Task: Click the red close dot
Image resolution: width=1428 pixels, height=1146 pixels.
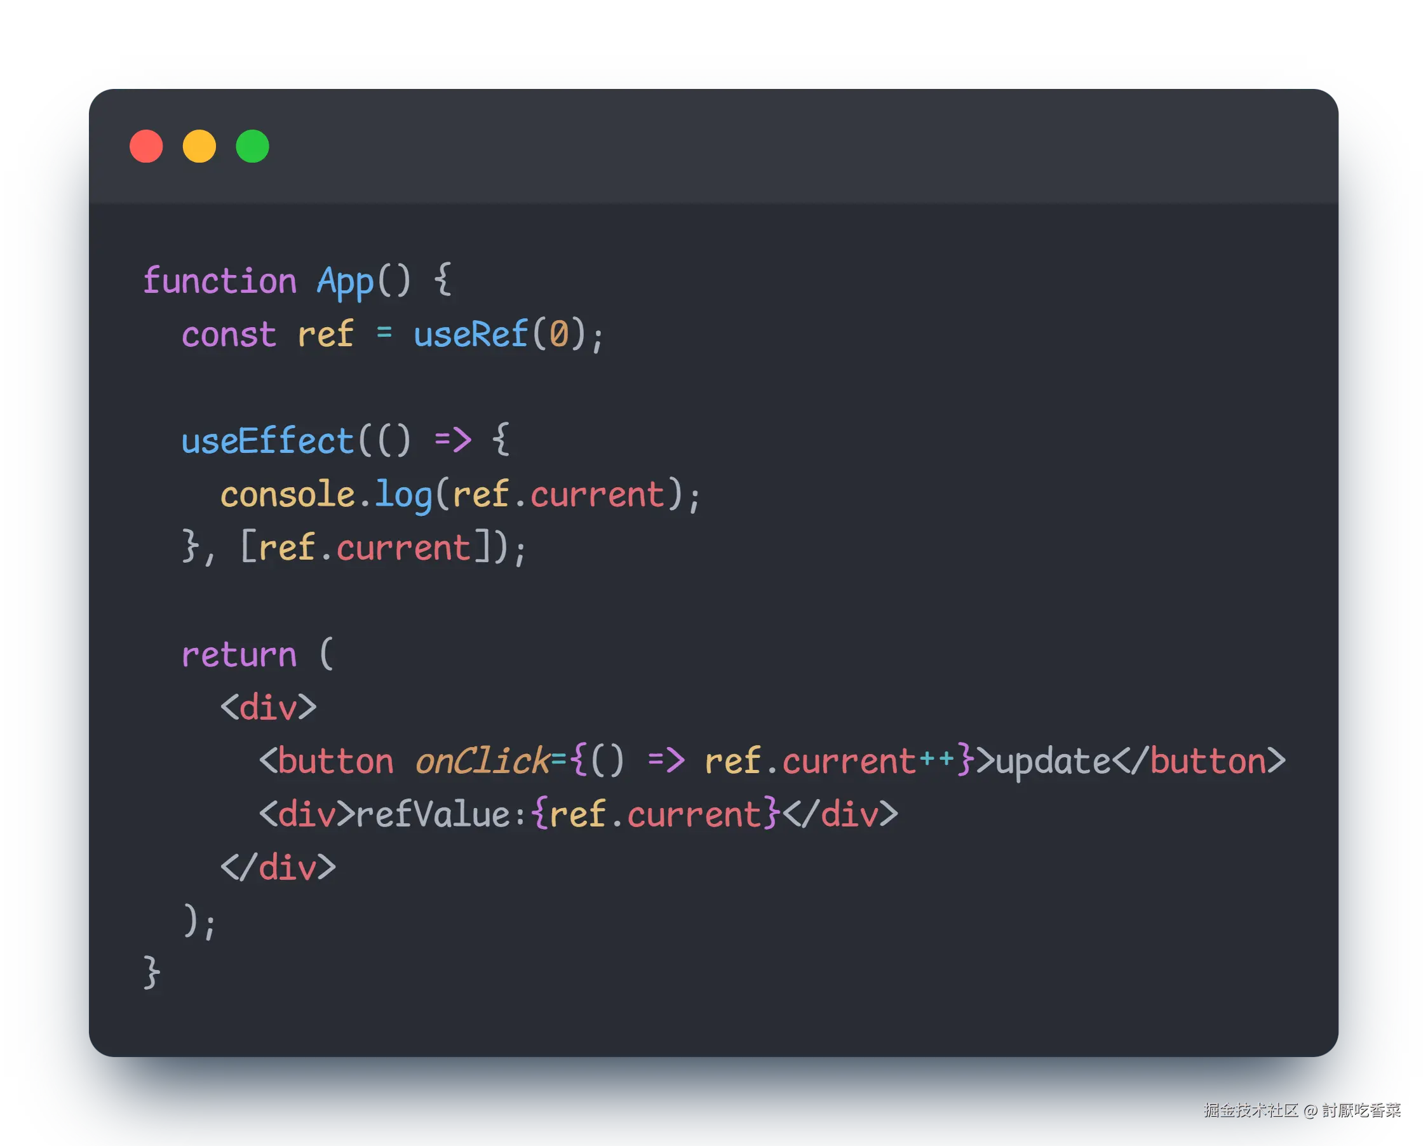Action: [146, 146]
